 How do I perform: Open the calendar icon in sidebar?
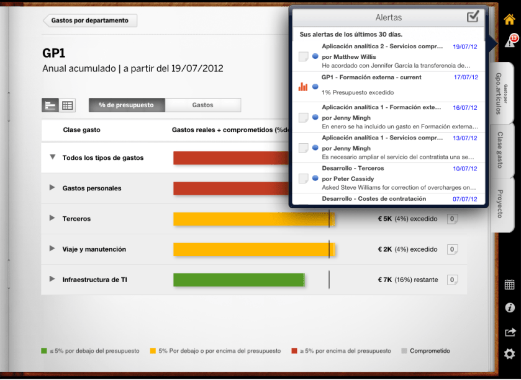click(509, 285)
